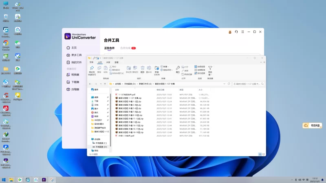Open the 查看 ribbon tab in Explorer

click(117, 62)
